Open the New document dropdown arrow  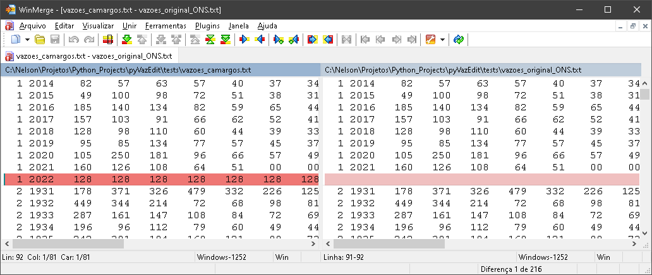coord(27,40)
